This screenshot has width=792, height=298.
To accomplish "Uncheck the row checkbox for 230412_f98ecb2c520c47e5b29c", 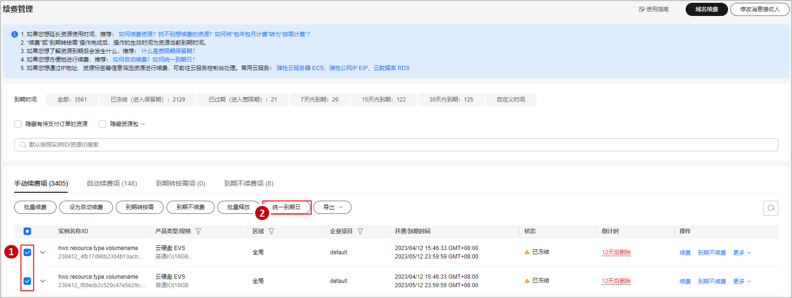I will click(x=27, y=281).
